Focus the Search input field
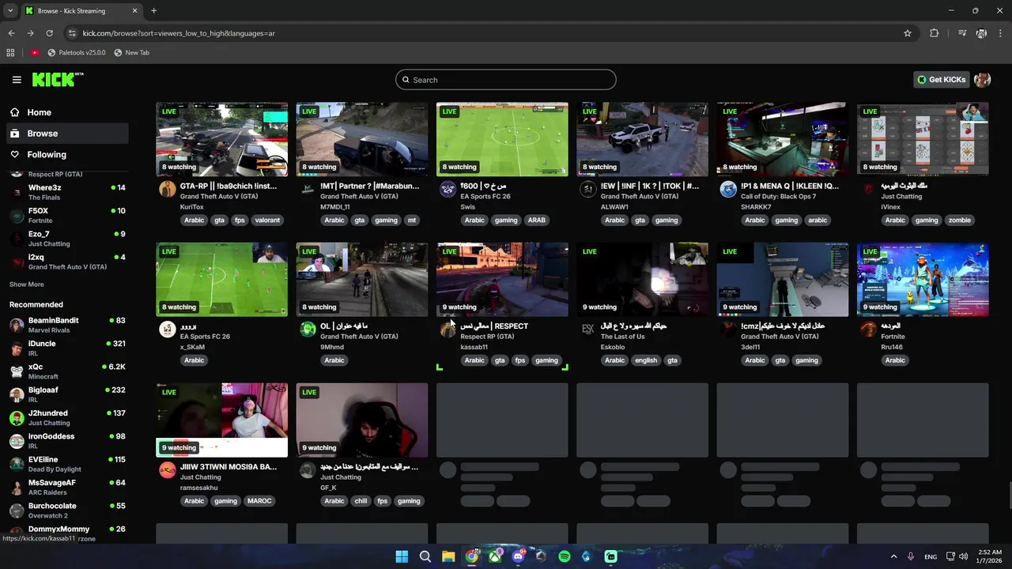The image size is (1012, 569). (506, 80)
